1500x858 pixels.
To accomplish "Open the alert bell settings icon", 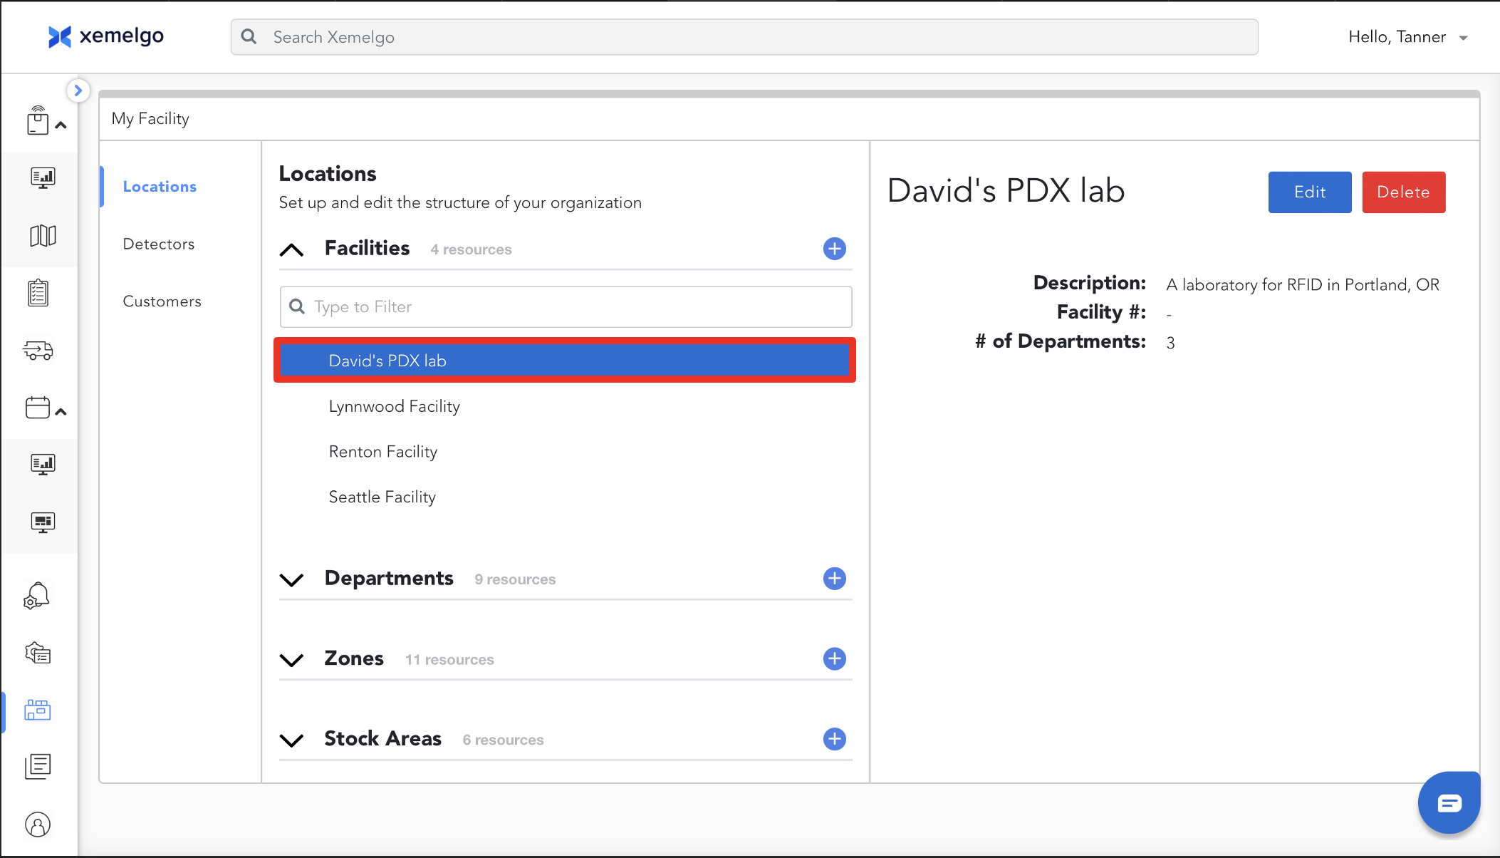I will click(37, 596).
